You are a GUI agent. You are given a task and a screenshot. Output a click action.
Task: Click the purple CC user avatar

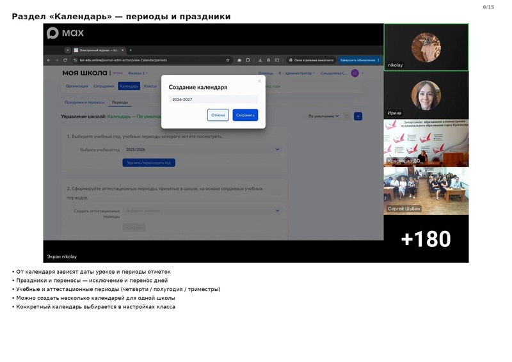pyautogui.click(x=355, y=73)
